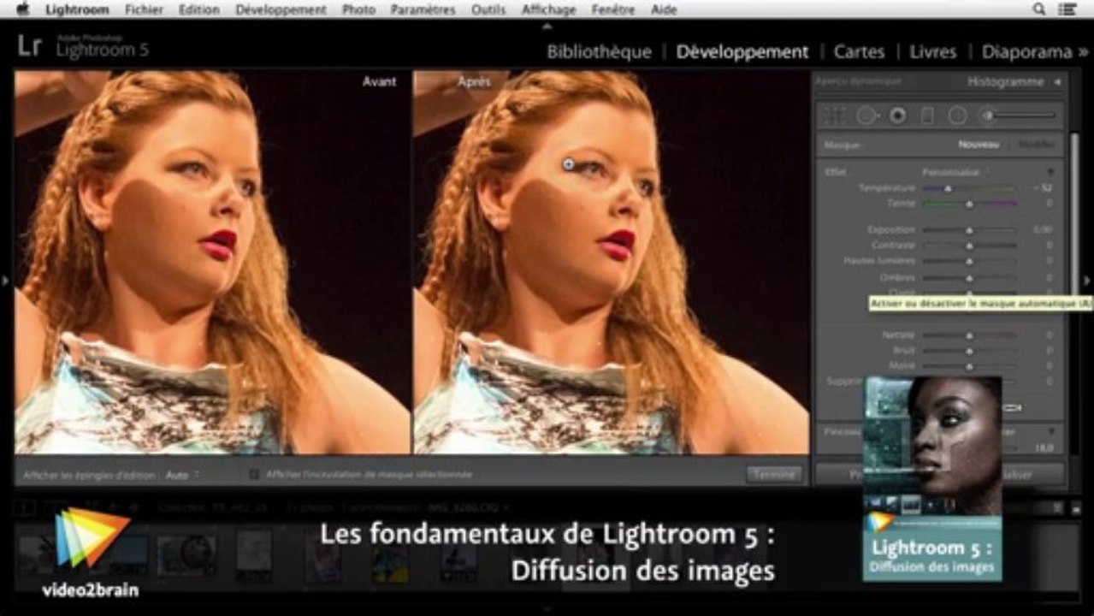Viewport: 1094px width, 616px height.
Task: Adjust the Exposition slider
Action: 969,230
